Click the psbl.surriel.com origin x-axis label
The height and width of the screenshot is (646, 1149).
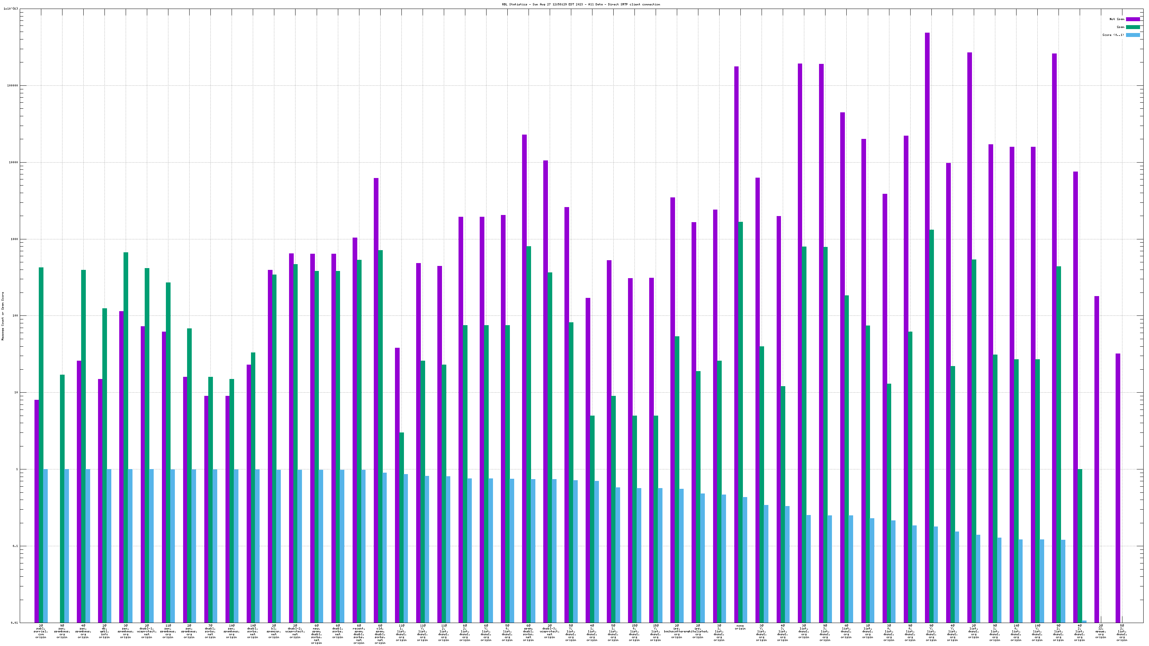pos(41,632)
